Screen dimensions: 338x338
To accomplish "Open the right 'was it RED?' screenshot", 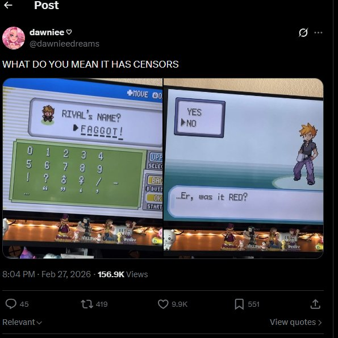I will click(243, 168).
